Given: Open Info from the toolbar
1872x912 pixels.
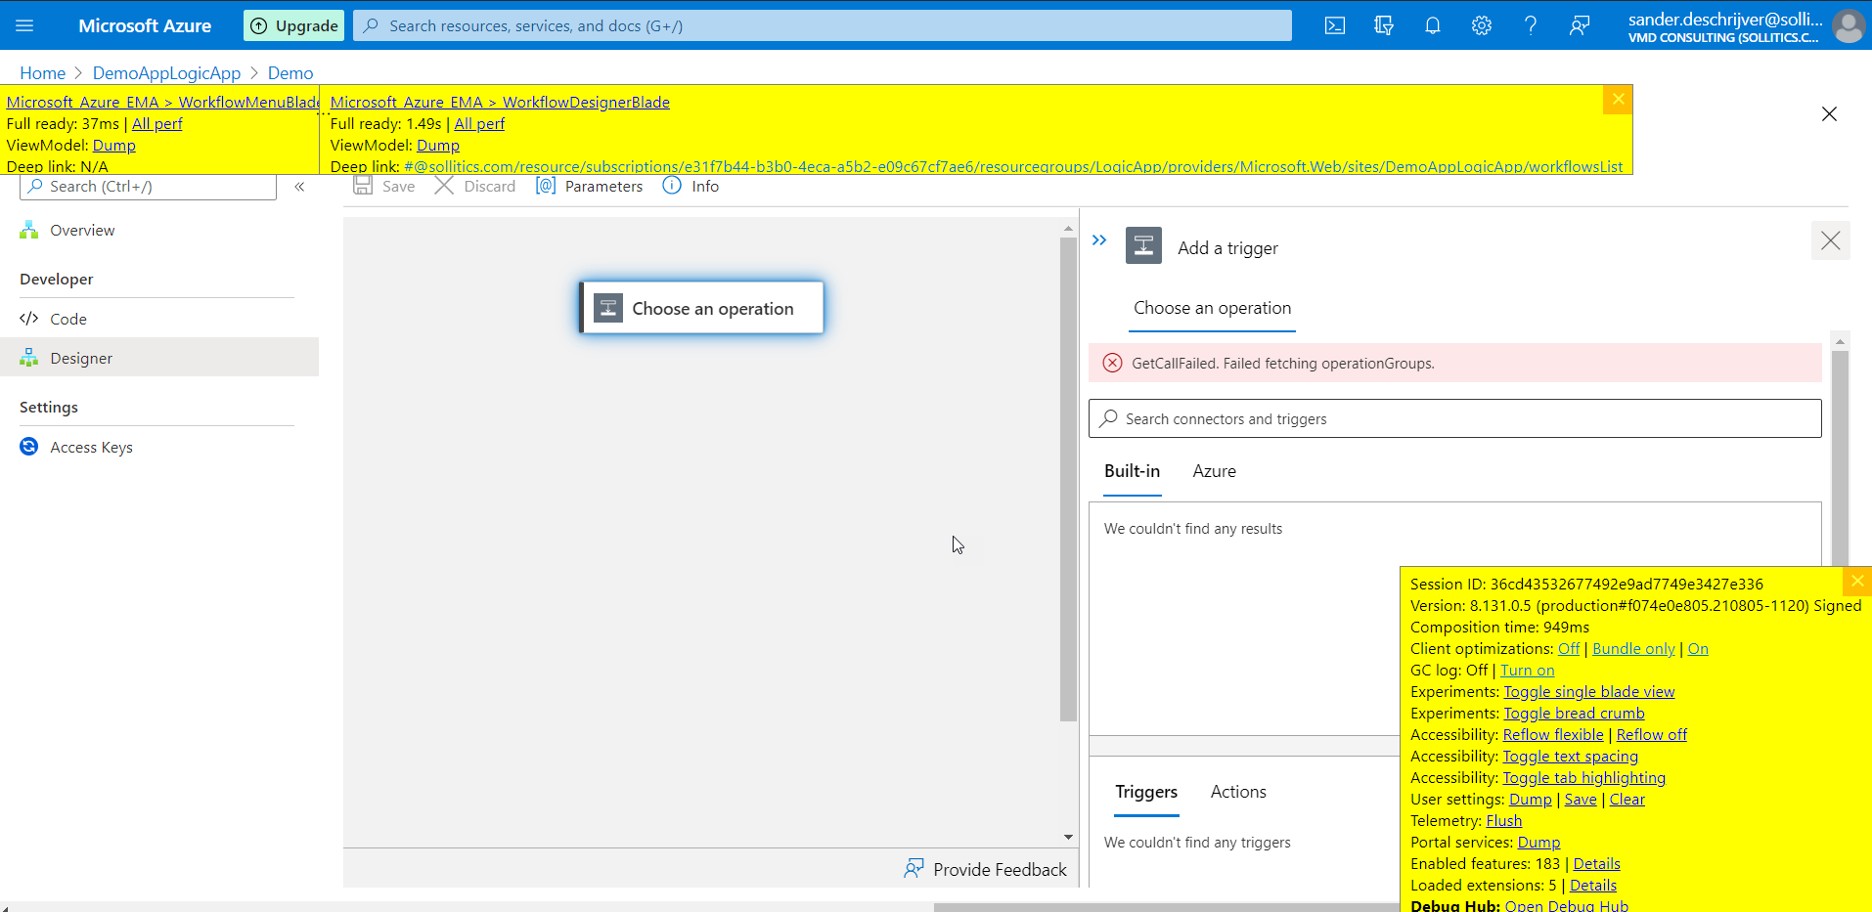Looking at the screenshot, I should tap(691, 186).
